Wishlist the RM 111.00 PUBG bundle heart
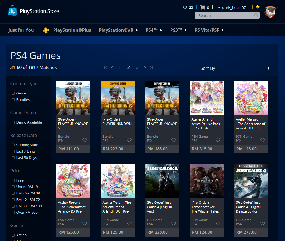 click(x=85, y=140)
